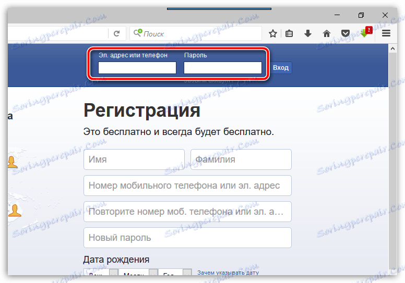
Task: Click the Это бесплатно и всегда будет бесплатно text
Action: [178, 132]
